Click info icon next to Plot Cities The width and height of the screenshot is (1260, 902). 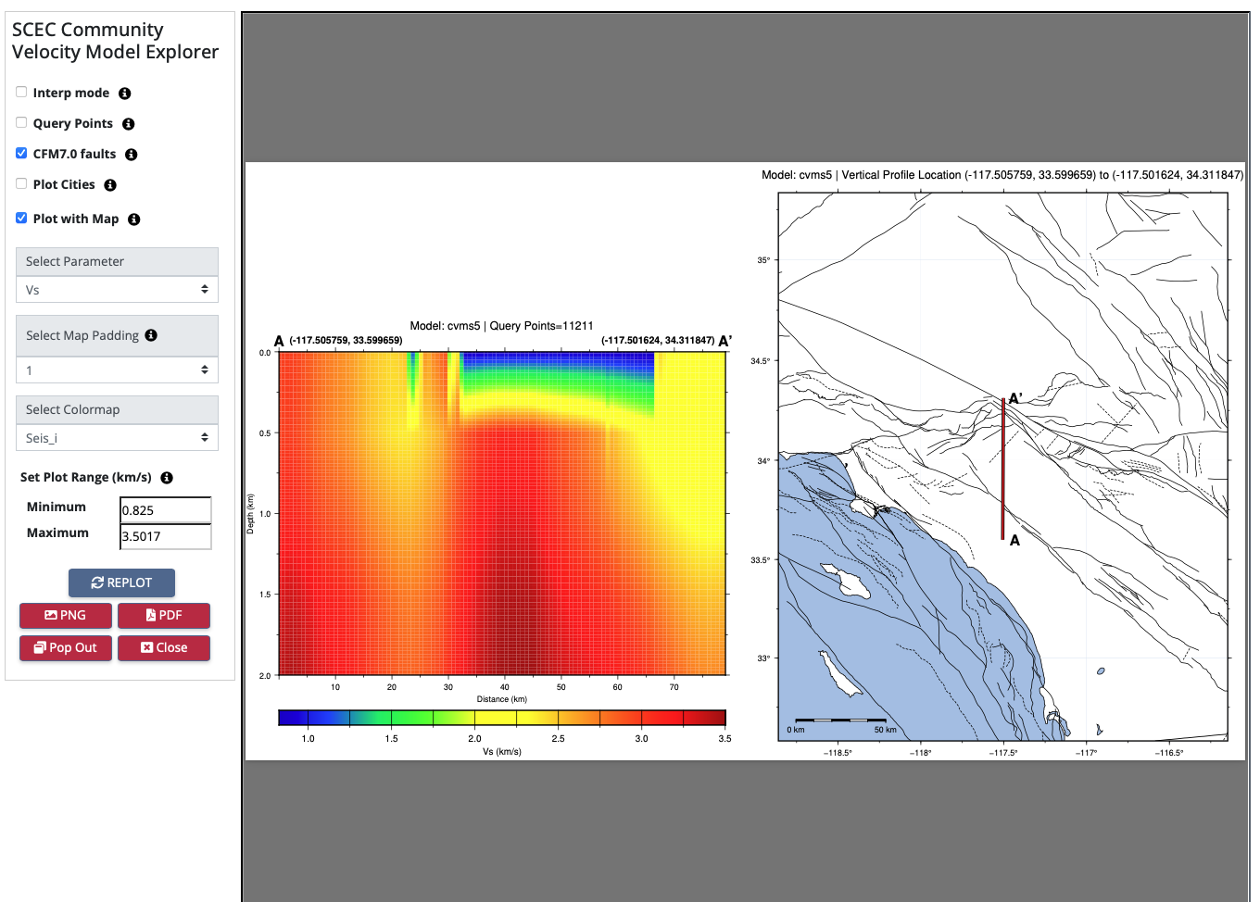[x=109, y=185]
